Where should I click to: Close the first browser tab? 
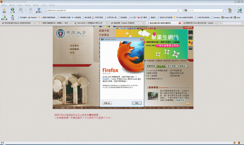point(35,23)
